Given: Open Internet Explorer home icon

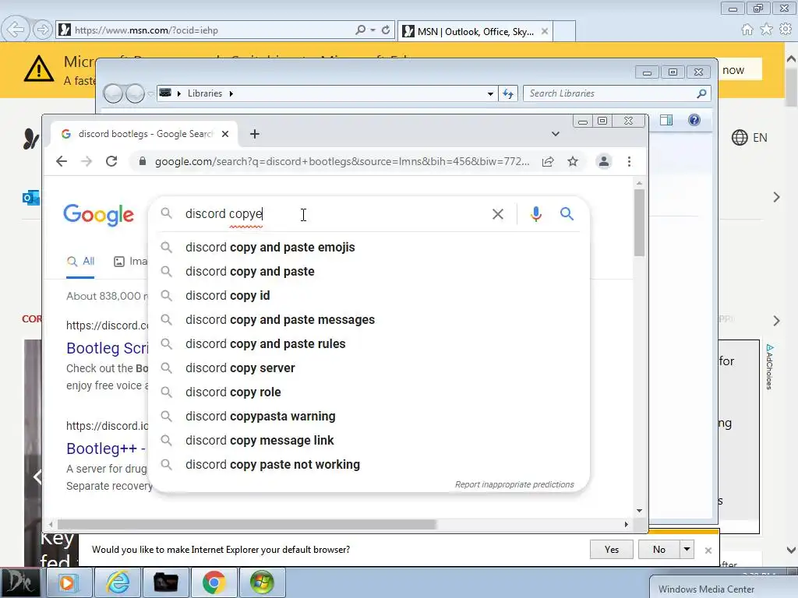Looking at the screenshot, I should tap(747, 30).
